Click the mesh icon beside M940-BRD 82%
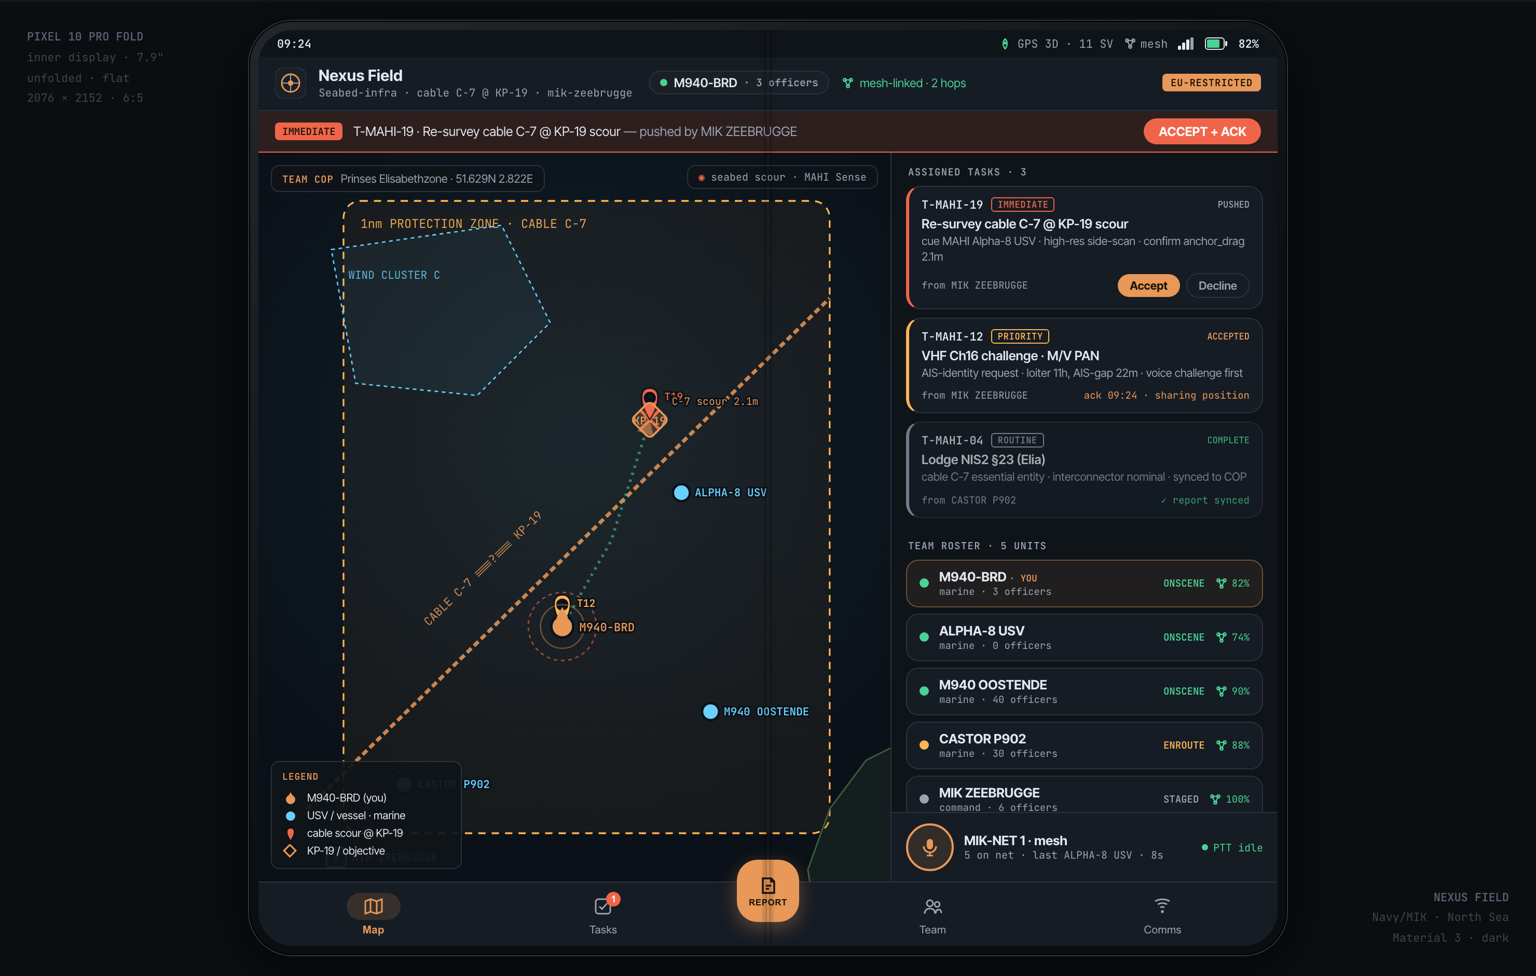Screen dimensions: 1536x976 [x=1220, y=584]
